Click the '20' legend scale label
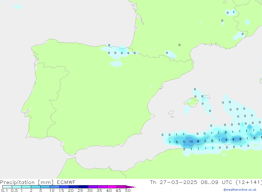Image resolution: width=262 pixels, height=192 pixels. point(71,190)
